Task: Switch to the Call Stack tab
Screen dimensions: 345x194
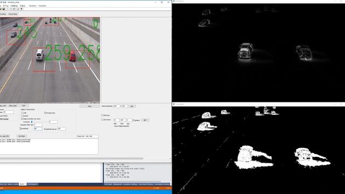Action: pyautogui.click(x=108, y=184)
